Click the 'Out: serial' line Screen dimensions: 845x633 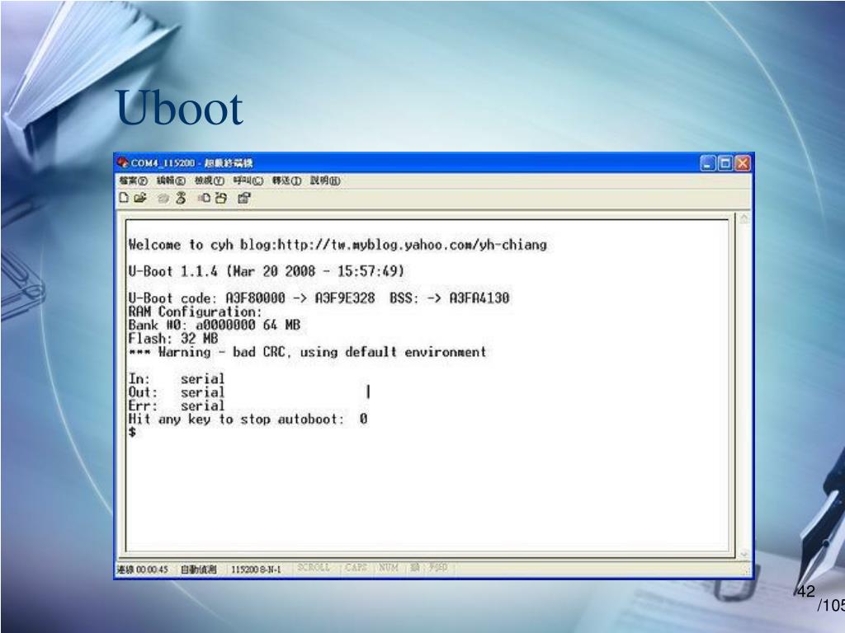pyautogui.click(x=177, y=392)
